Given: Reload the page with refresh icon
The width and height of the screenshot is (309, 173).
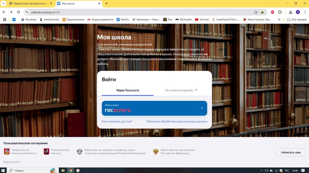Looking at the screenshot, I should (x=18, y=12).
